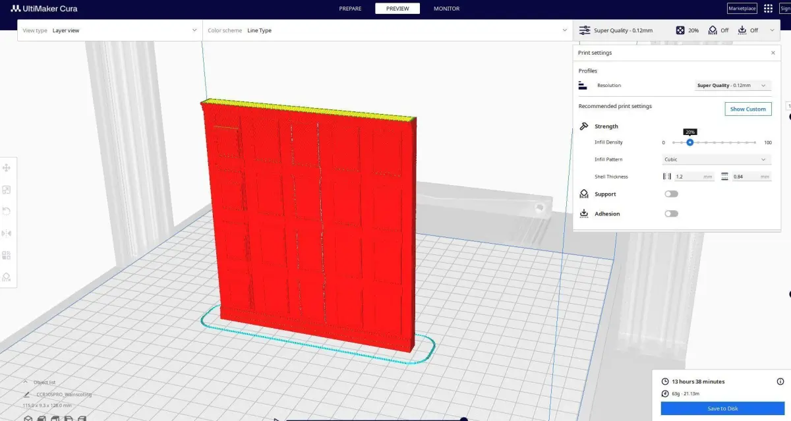The height and width of the screenshot is (421, 791).
Task: Open the Per Model Settings tool
Action: click(7, 255)
